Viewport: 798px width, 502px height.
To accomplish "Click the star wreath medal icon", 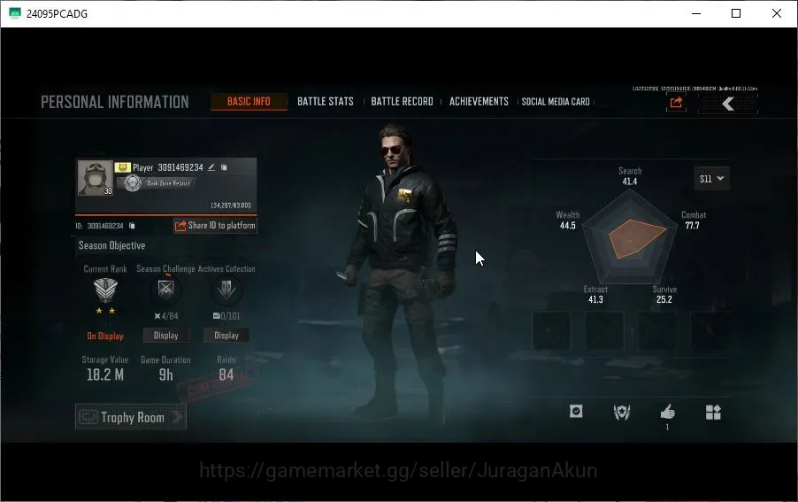I will pos(621,412).
